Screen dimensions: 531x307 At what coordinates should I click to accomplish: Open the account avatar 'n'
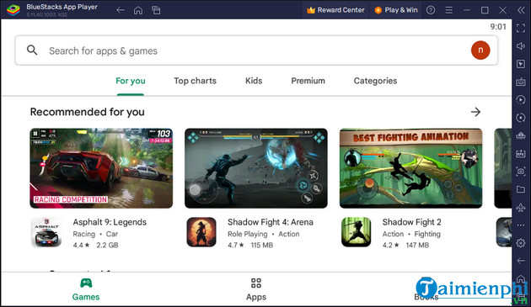[480, 50]
